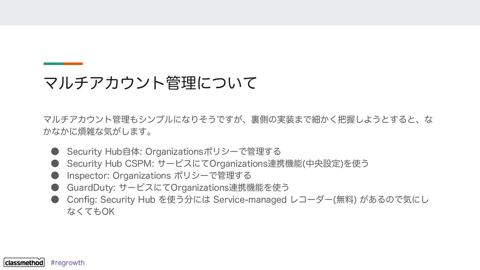The height and width of the screenshot is (270, 480).
Task: Click the intro paragraph's first line
Action: click(x=238, y=119)
